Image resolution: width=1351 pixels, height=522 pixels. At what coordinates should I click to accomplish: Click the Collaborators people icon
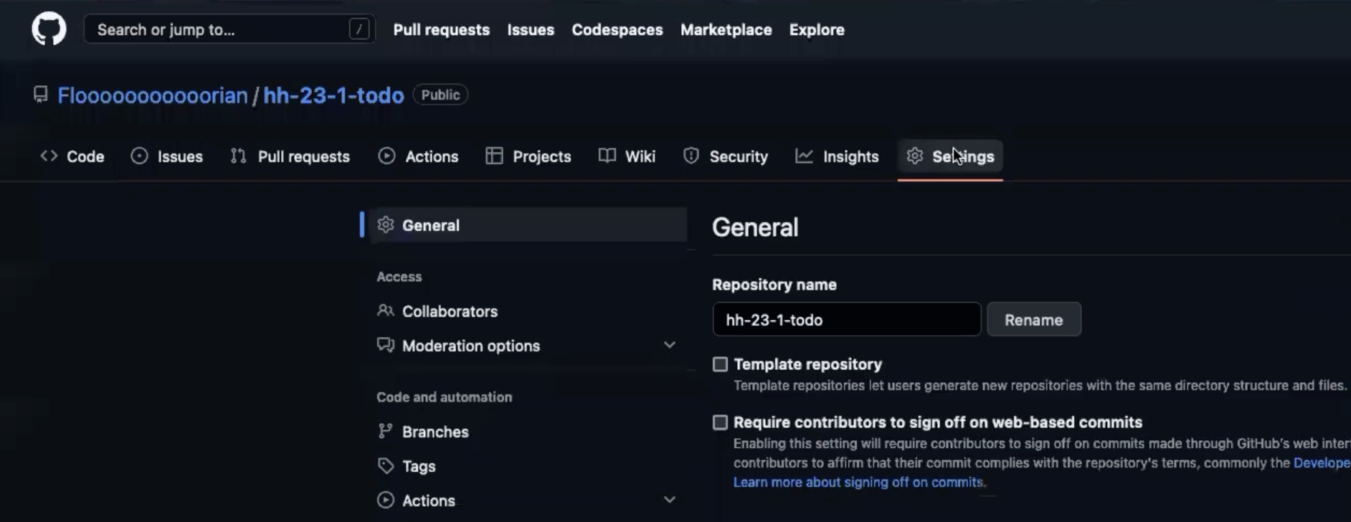point(386,311)
